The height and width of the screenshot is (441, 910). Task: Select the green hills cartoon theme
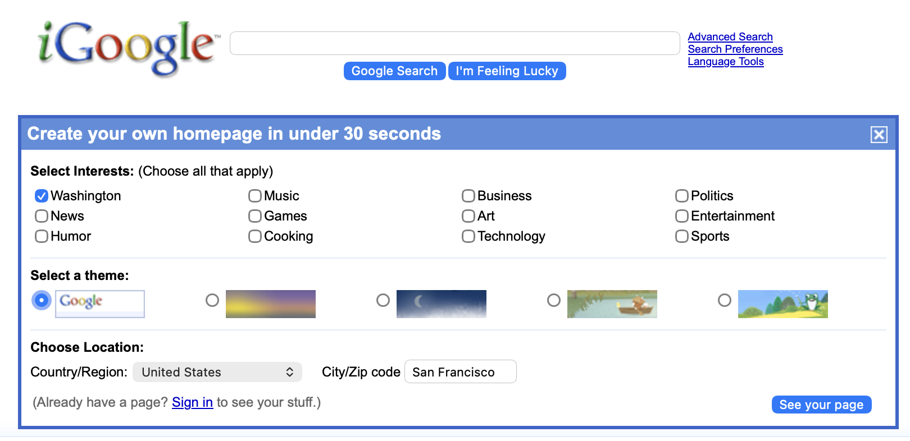click(x=725, y=301)
